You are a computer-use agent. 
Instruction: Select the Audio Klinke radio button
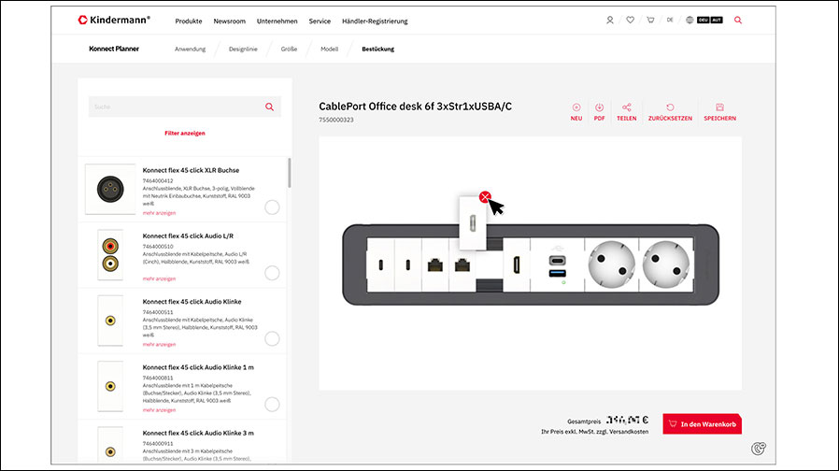click(x=272, y=338)
